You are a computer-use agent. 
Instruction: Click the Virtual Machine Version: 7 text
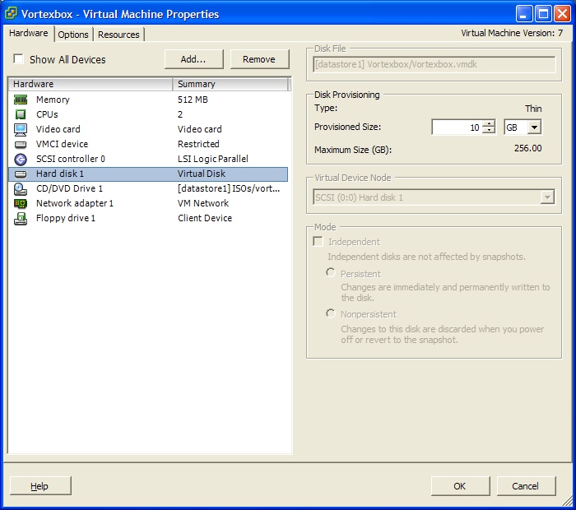pos(512,33)
